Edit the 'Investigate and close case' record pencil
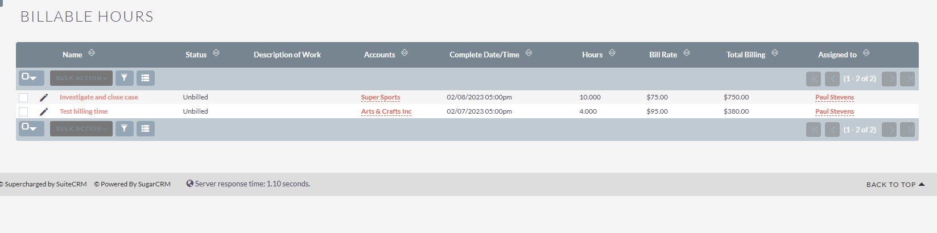The height and width of the screenshot is (233, 937). point(44,97)
